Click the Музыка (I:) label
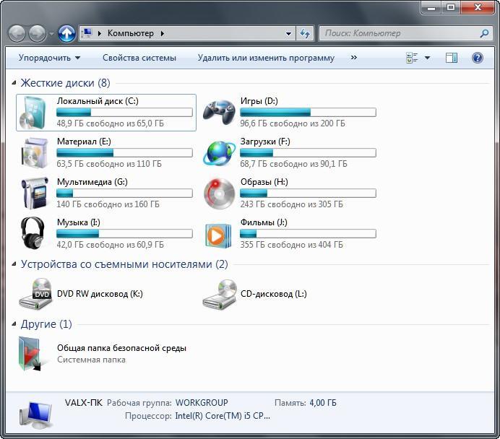Viewport: 500px width, 439px height. tap(79, 222)
